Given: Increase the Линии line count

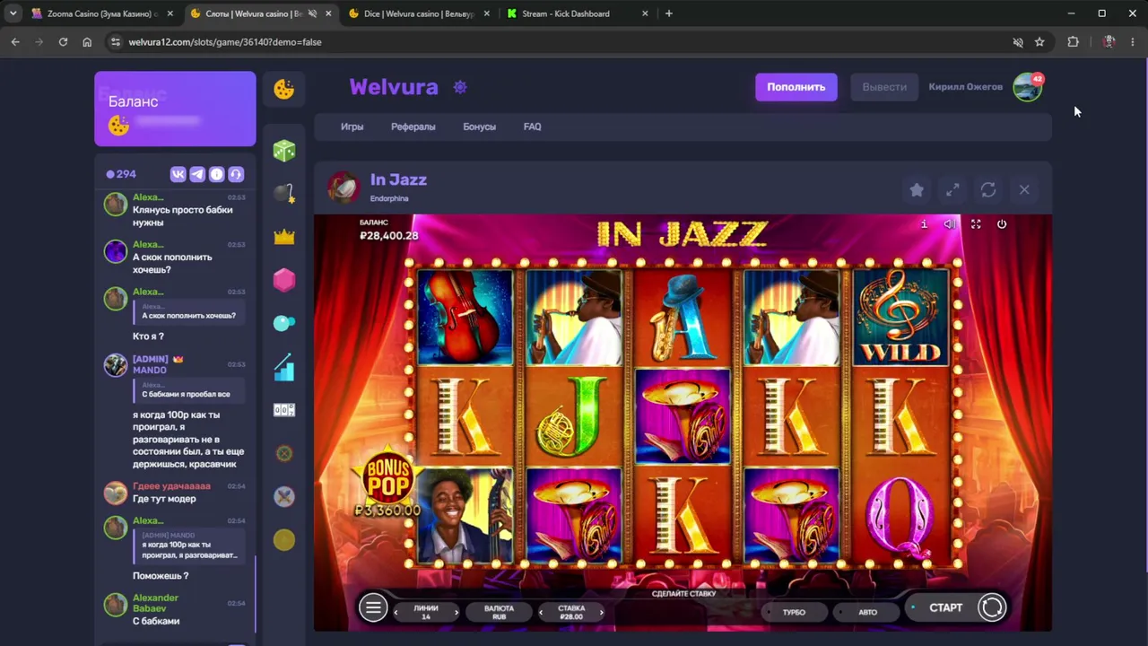Looking at the screenshot, I should [x=456, y=612].
